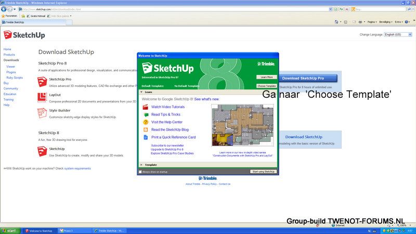This screenshot has height=234, width=416.
Task: Click the Style Builder product icon
Action: (x=42, y=113)
